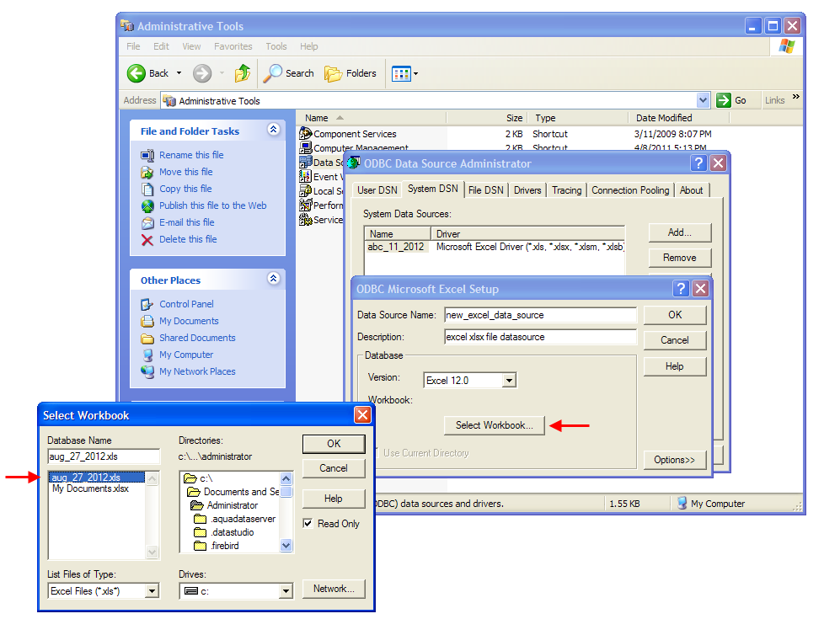
Task: Select aug_27_2012.xls in file list
Action: pos(97,478)
